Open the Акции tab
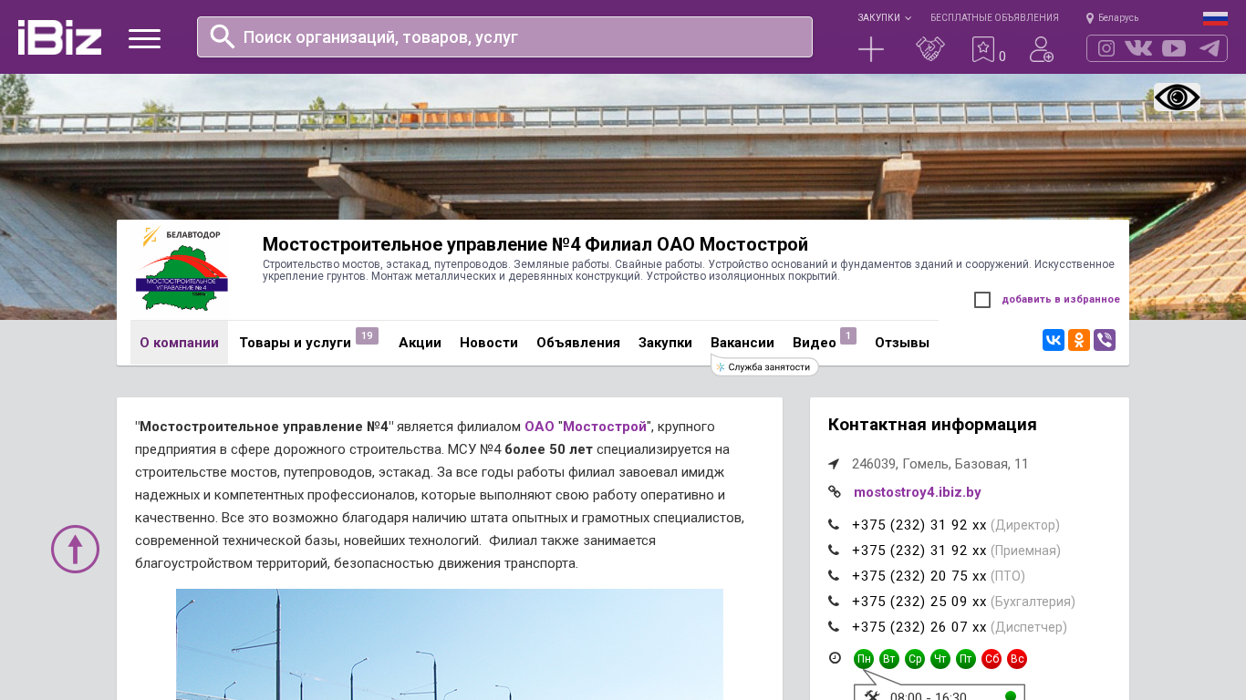 [420, 343]
